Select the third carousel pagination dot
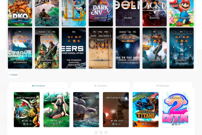 coord(106,132)
